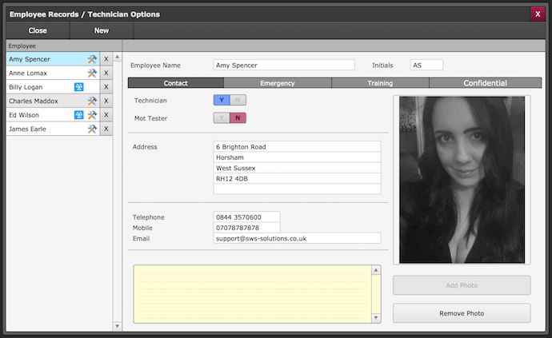Delete Anne Lomax using her X button

pyautogui.click(x=106, y=74)
